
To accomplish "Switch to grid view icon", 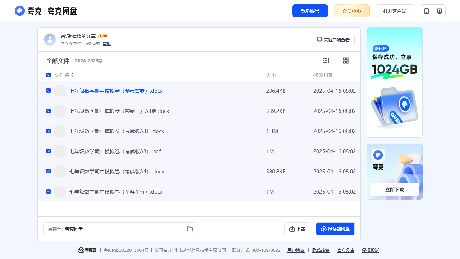I will (x=346, y=60).
